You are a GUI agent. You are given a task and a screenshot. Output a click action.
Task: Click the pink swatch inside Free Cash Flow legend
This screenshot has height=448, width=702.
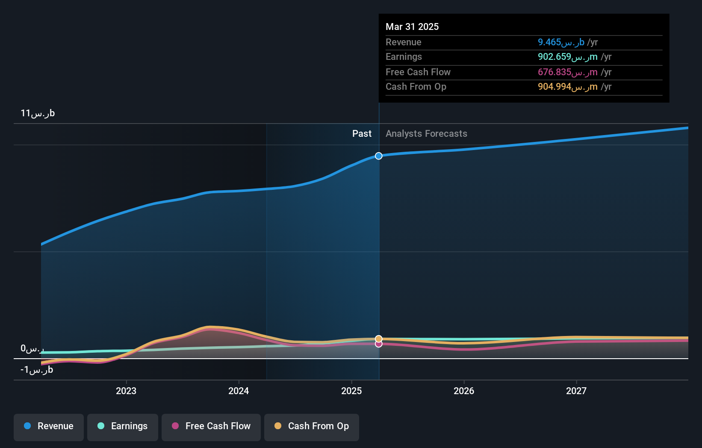pyautogui.click(x=175, y=427)
